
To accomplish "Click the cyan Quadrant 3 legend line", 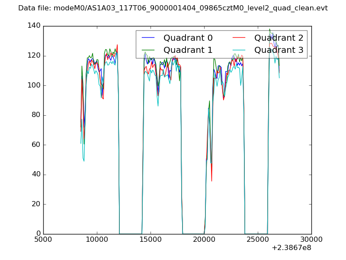I will tap(239, 50).
